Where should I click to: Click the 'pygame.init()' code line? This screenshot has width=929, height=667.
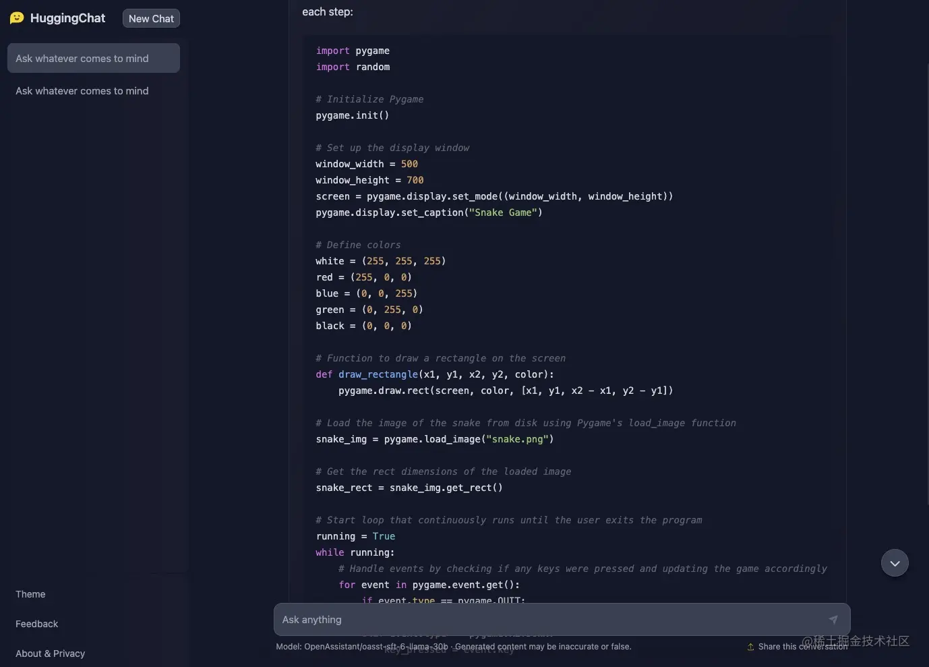353,115
